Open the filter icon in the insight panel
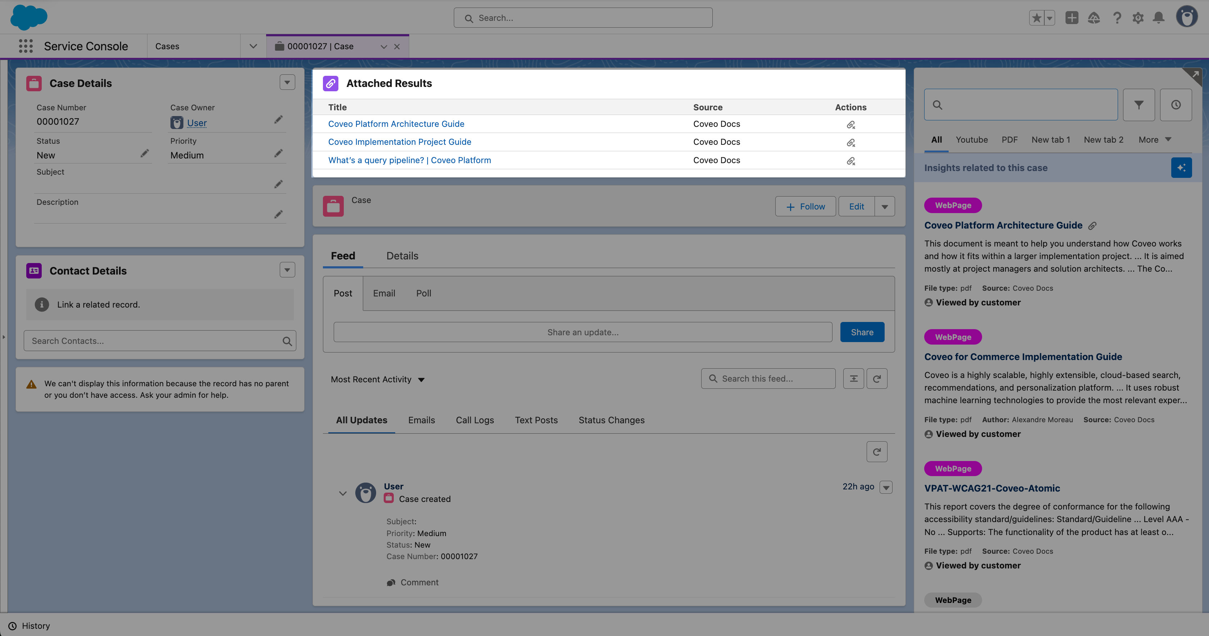This screenshot has height=636, width=1209. (x=1139, y=105)
